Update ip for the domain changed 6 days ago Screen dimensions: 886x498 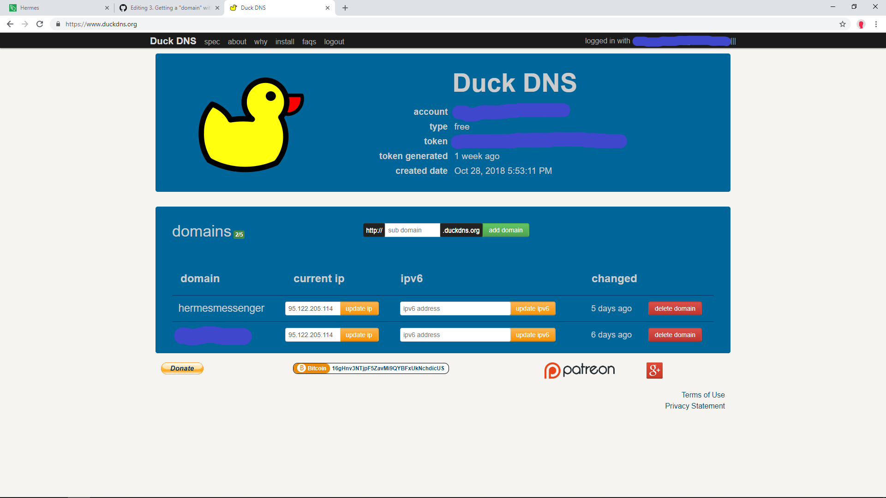click(359, 335)
